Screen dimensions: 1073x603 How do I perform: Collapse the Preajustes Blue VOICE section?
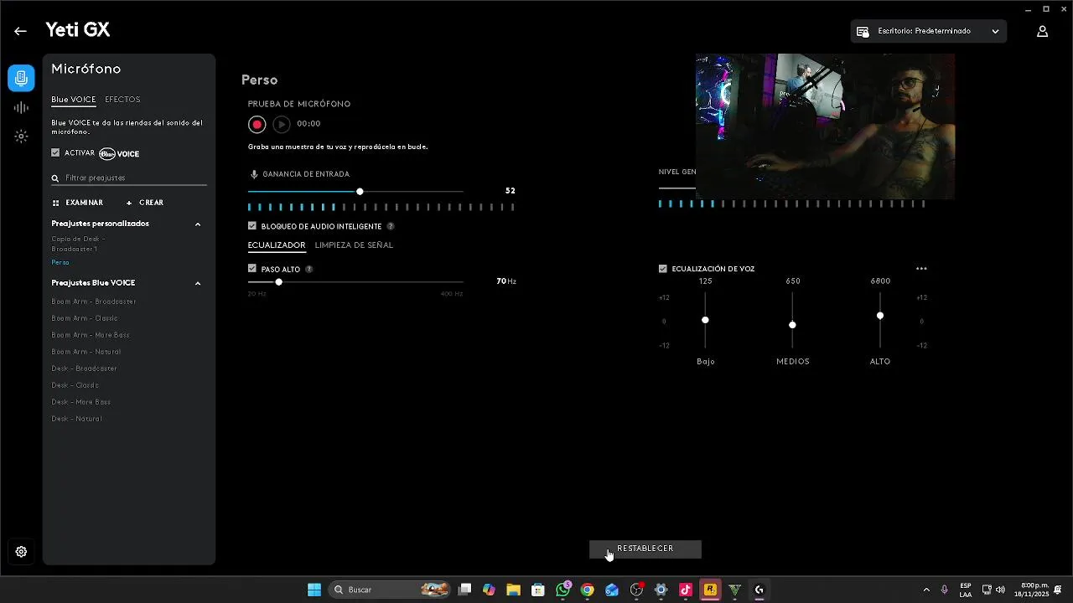coord(198,284)
